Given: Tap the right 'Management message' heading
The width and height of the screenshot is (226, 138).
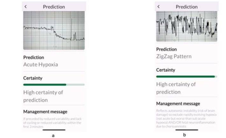Looking at the screenshot, I should click(178, 104).
